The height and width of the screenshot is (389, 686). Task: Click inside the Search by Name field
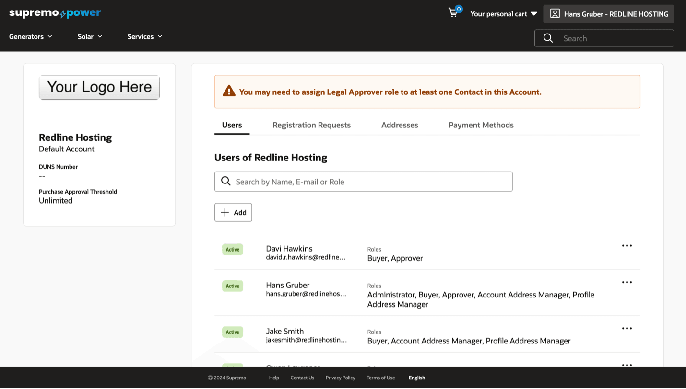coord(363,181)
